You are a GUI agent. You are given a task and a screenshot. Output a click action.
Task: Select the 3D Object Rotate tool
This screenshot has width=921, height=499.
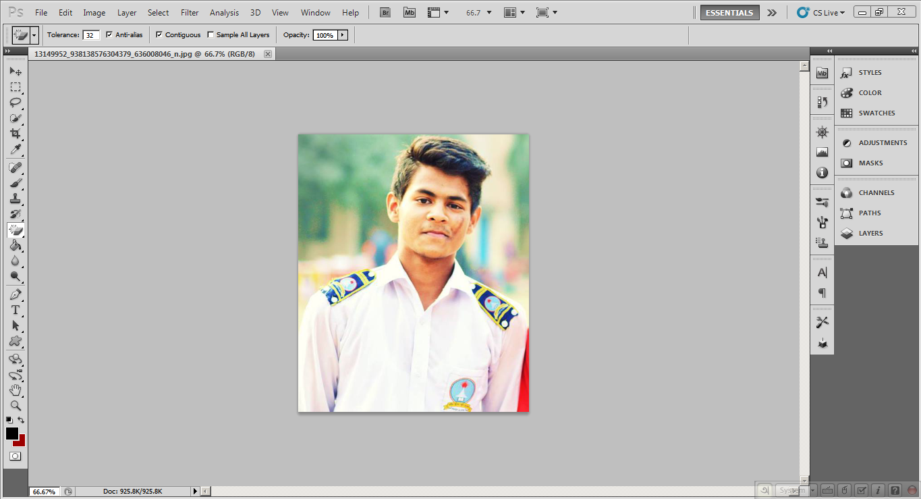click(16, 359)
